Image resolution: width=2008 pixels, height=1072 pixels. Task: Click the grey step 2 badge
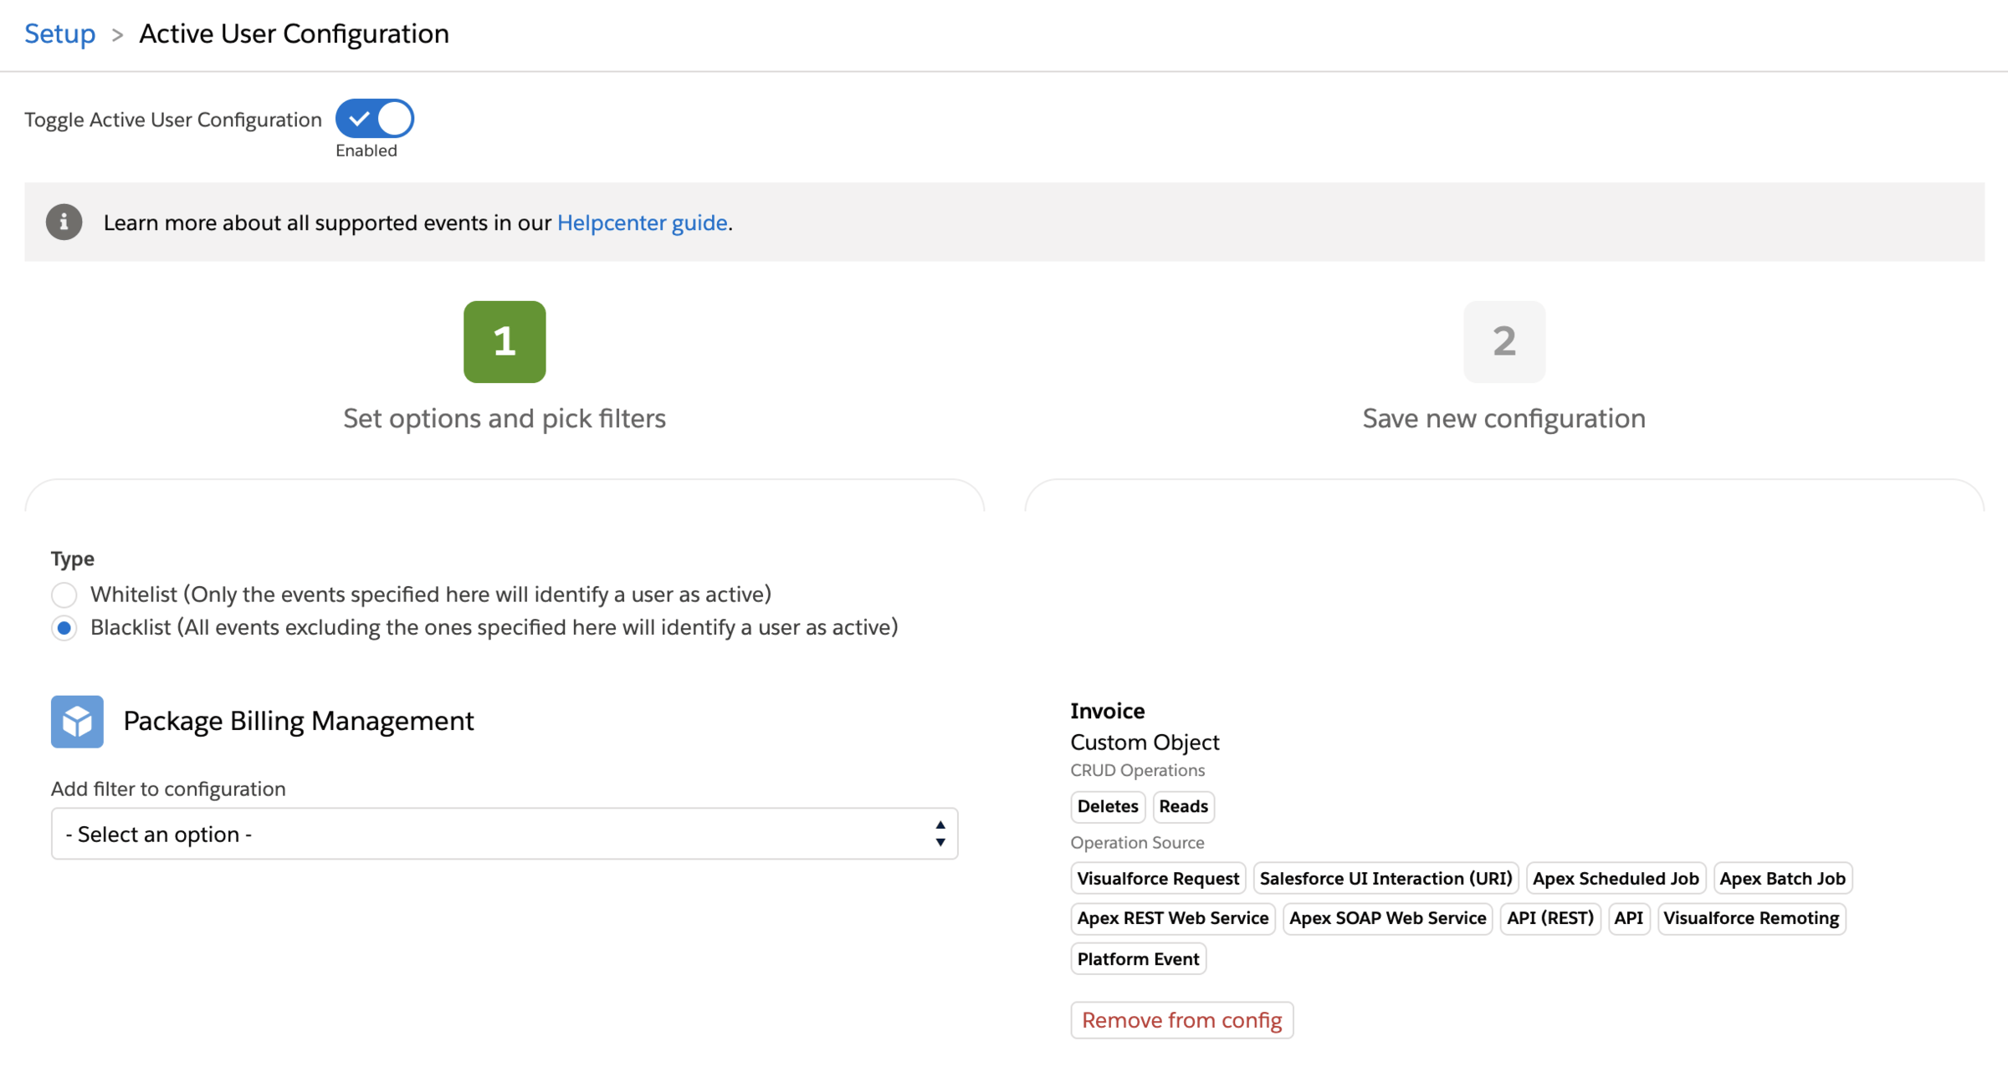pos(1503,341)
